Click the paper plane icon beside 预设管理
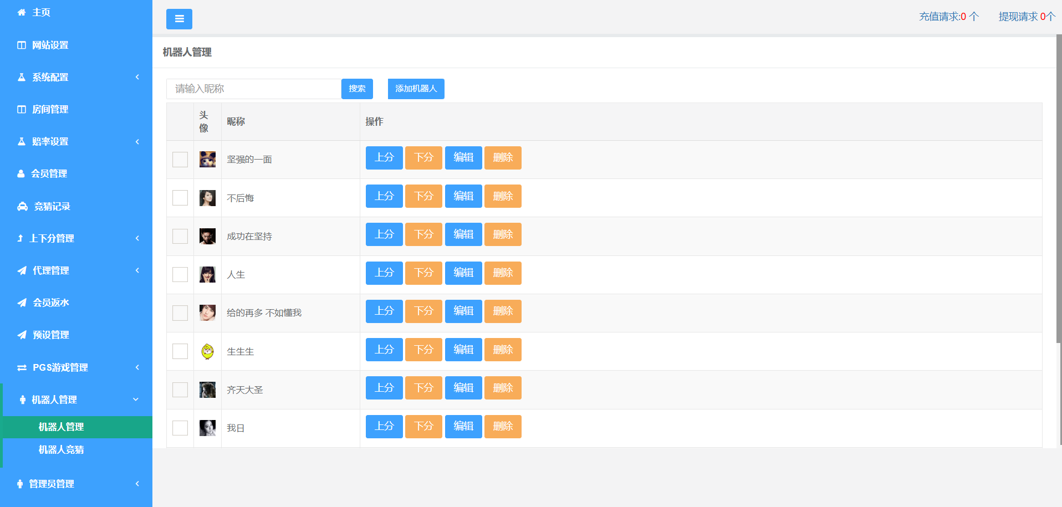Screen dimensions: 1062x507 click(x=22, y=335)
